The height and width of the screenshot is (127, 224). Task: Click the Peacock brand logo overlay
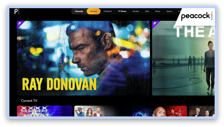point(197,16)
